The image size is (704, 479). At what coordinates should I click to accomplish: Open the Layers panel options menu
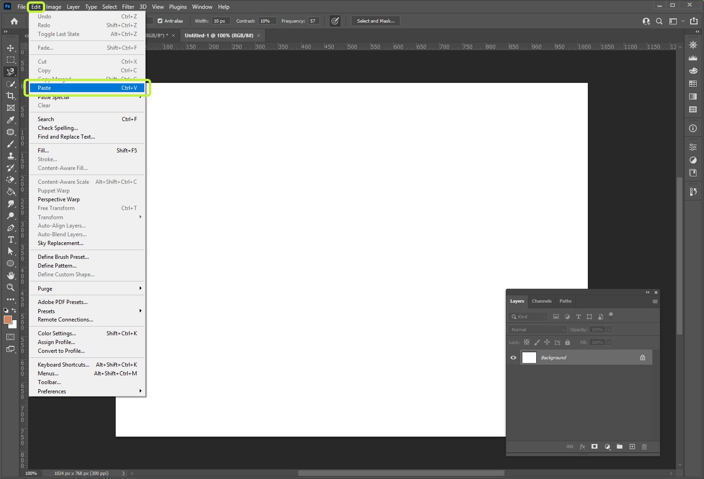(655, 302)
